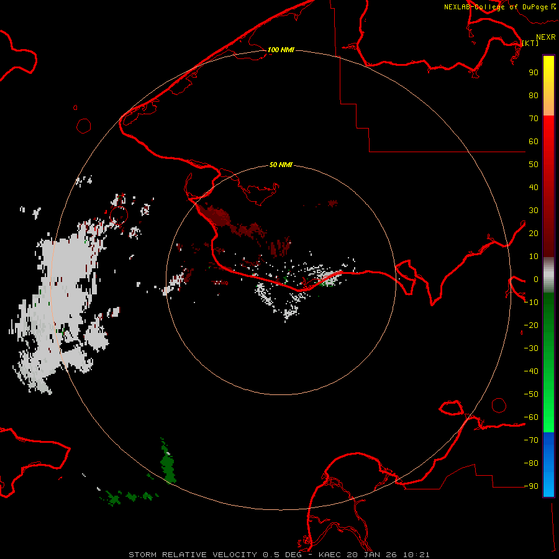The image size is (559, 559).
Task: Click the -80 knot scale label
Action: [531, 463]
